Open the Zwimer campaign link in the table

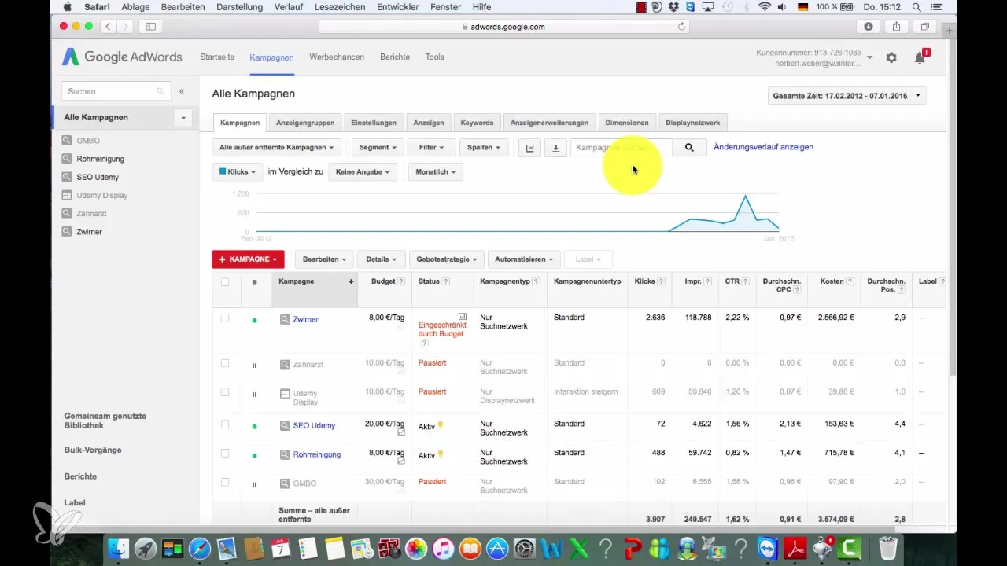click(x=306, y=319)
